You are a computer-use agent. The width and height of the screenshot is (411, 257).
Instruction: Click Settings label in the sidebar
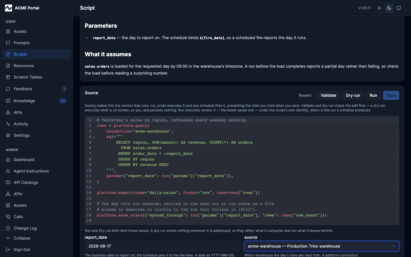[x=22, y=135]
